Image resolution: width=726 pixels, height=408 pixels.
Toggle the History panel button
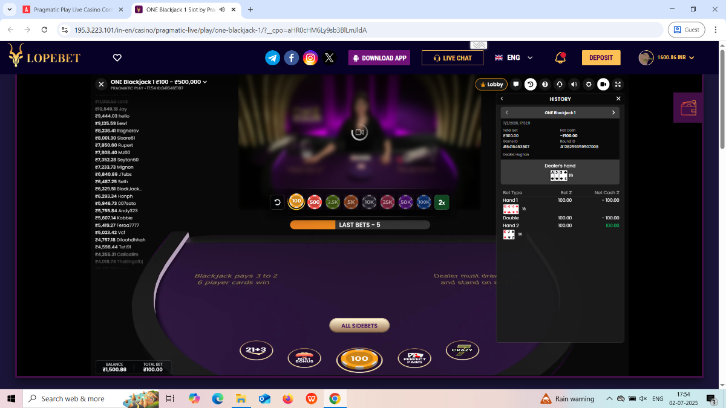pyautogui.click(x=531, y=84)
